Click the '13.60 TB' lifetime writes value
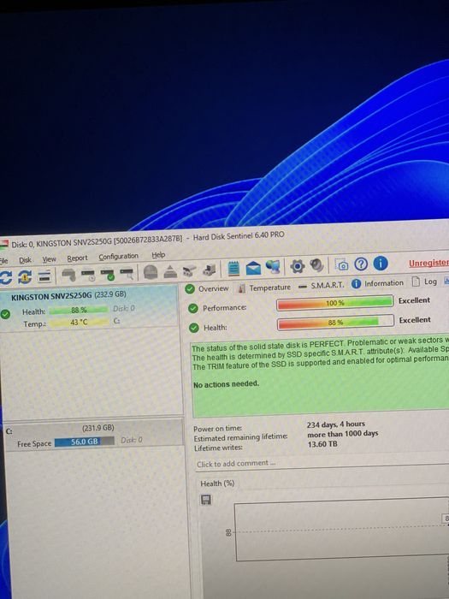The image size is (449, 599). click(x=322, y=444)
